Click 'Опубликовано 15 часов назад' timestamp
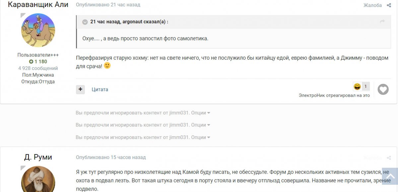The image size is (398, 192). click(111, 158)
